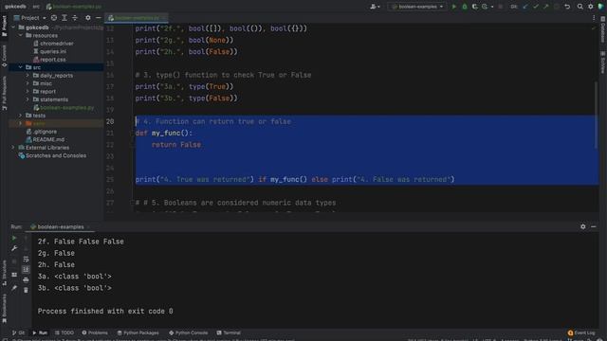The image size is (607, 341).
Task: Click the Rollback undo arrow icon
Action: click(567, 7)
